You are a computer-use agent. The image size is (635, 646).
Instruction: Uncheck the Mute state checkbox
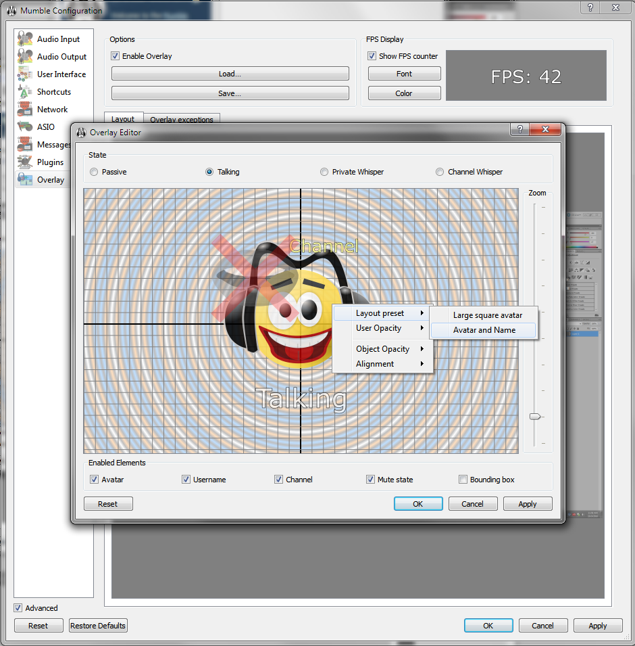coord(370,480)
